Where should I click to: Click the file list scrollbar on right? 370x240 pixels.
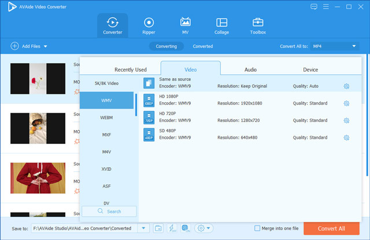[x=367, y=115]
